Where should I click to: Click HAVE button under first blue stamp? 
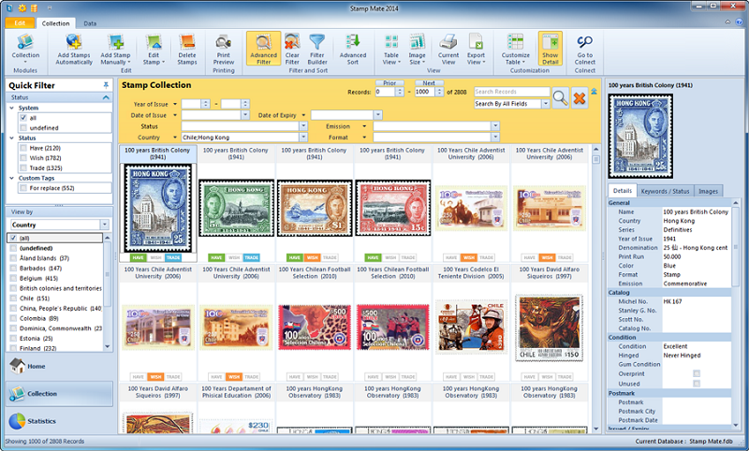[x=138, y=257]
